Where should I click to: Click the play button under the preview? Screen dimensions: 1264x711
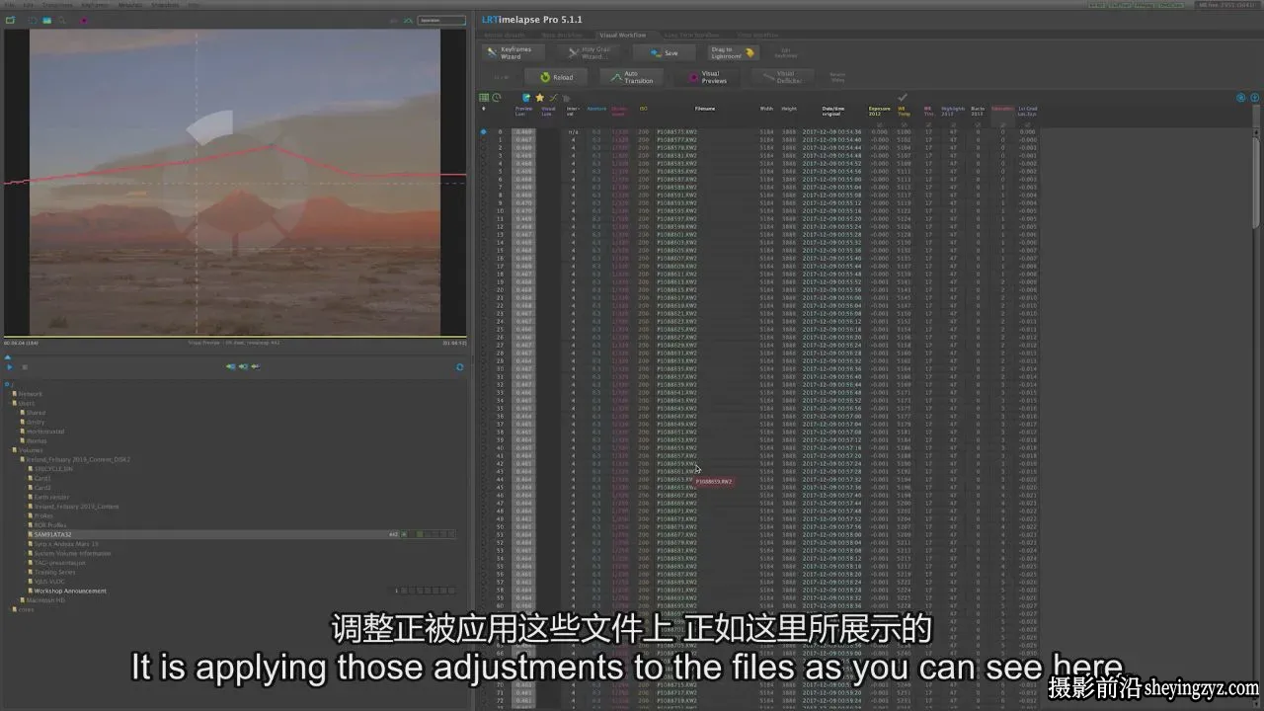10,366
